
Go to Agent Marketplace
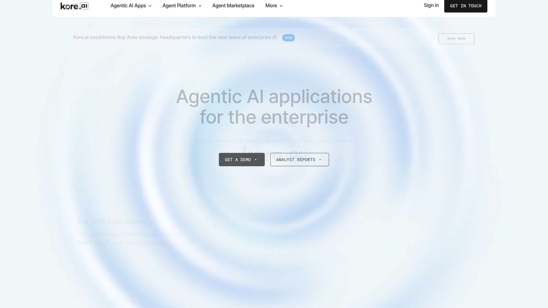click(x=233, y=5)
